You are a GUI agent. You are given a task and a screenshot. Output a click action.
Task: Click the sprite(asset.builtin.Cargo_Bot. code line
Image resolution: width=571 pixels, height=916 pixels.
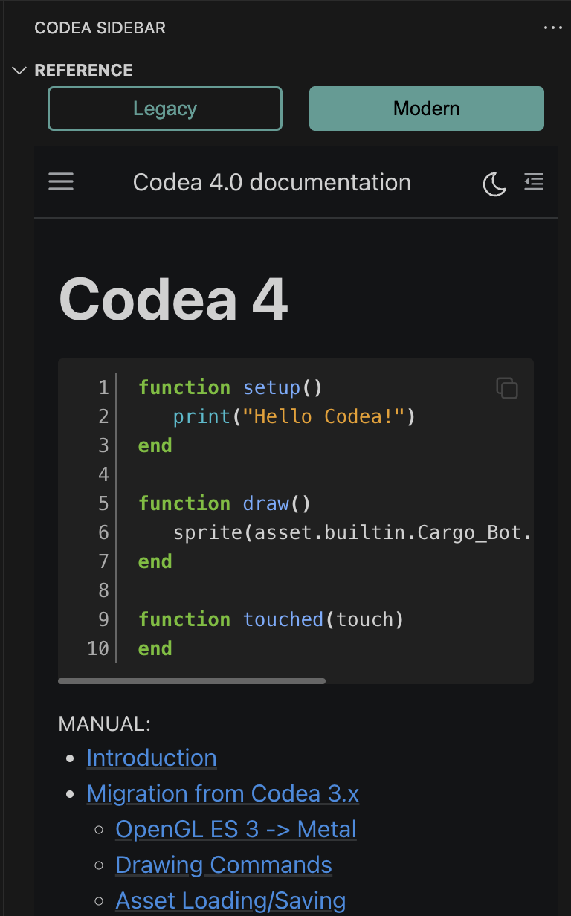[353, 532]
